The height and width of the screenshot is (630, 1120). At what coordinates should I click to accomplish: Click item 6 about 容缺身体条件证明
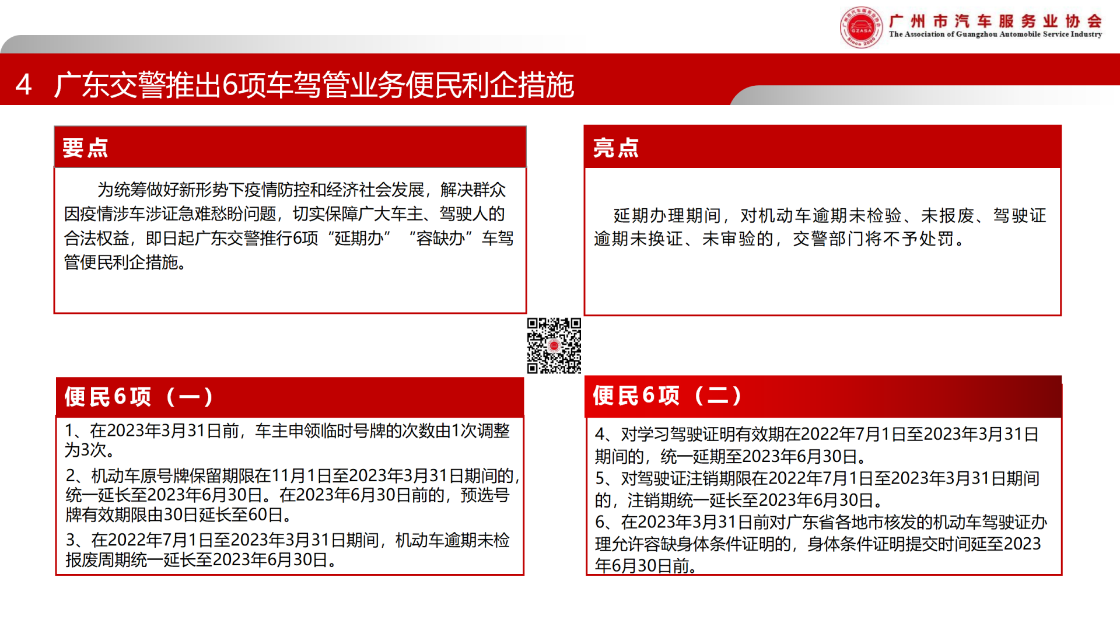coord(821,544)
